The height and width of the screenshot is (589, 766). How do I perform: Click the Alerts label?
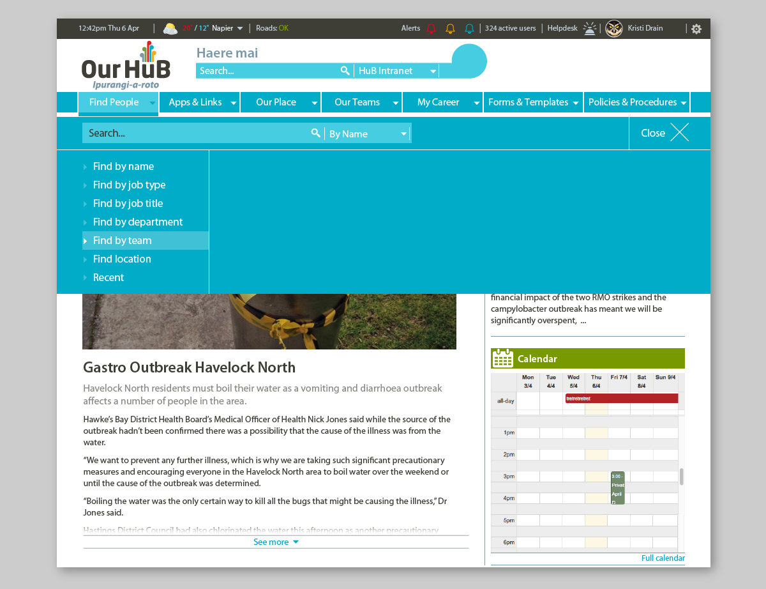pos(410,28)
